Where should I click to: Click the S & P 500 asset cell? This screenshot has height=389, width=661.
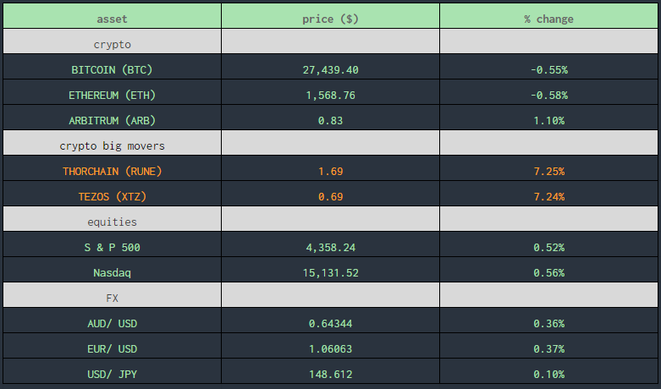coord(112,244)
